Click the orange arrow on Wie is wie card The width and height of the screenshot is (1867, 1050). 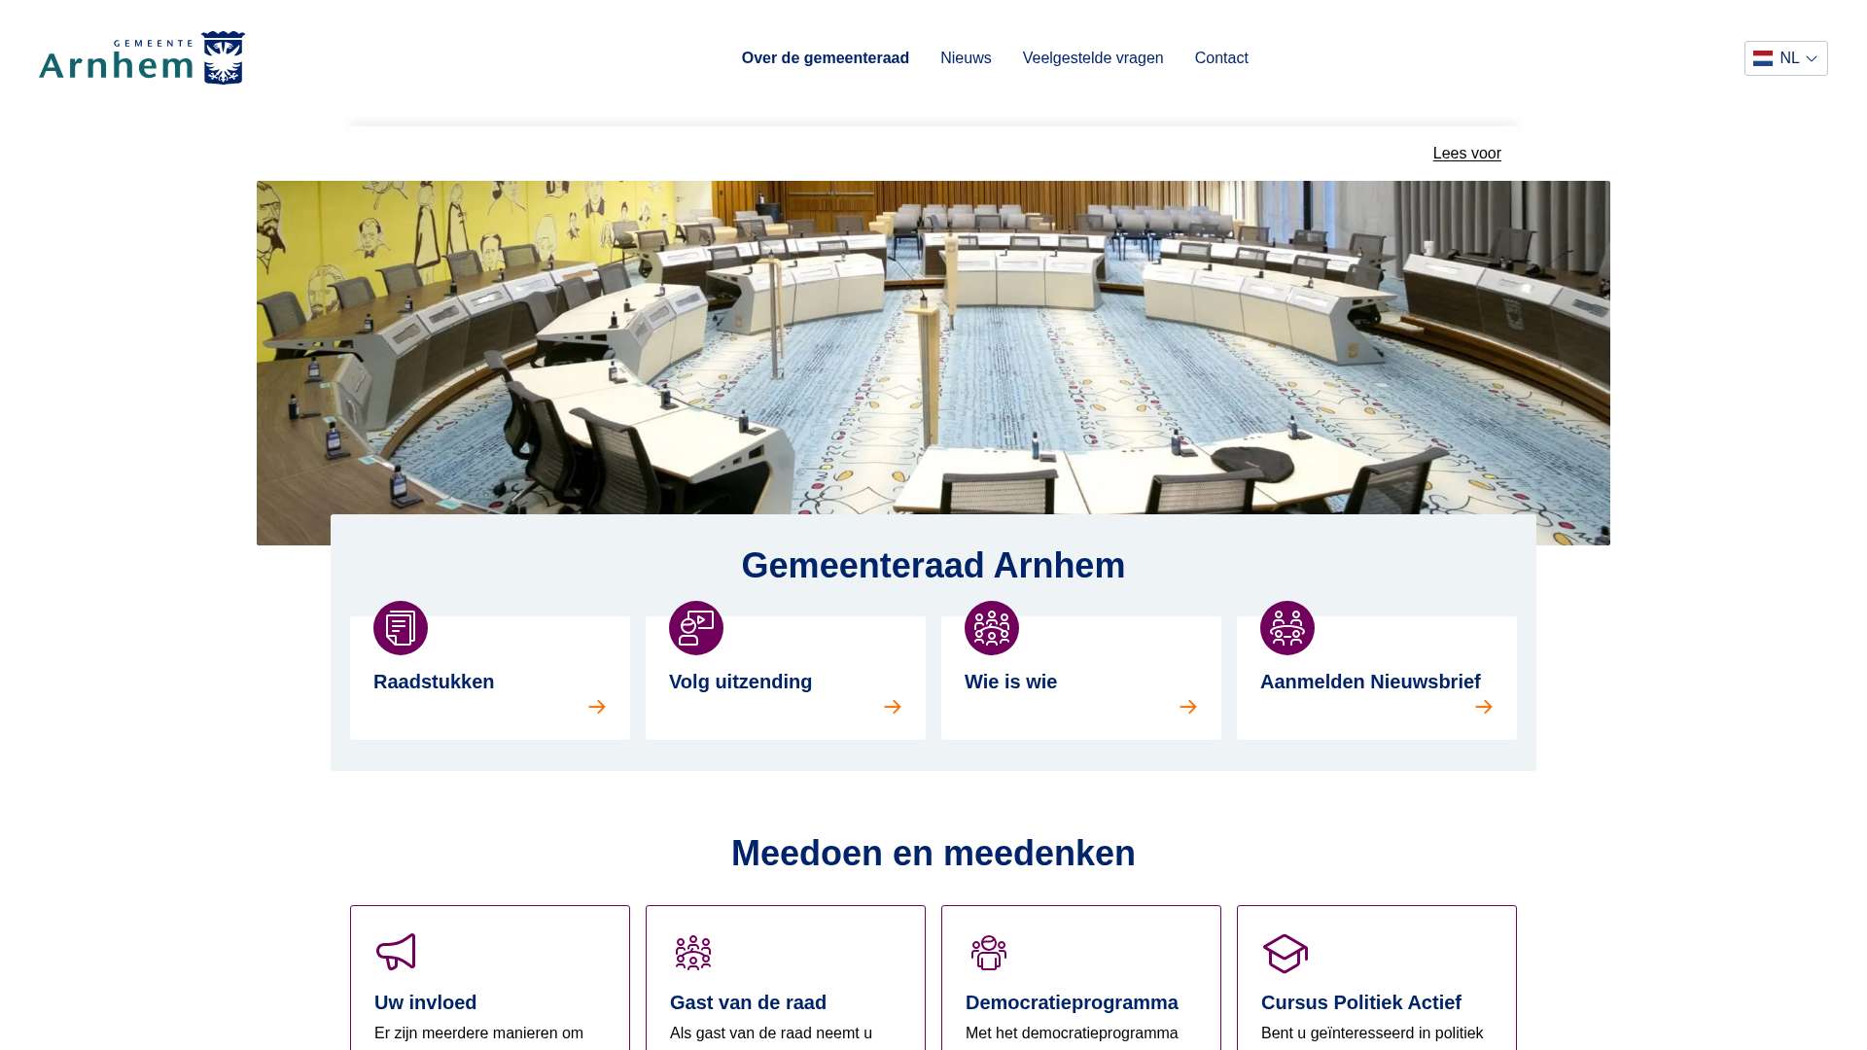[1188, 707]
